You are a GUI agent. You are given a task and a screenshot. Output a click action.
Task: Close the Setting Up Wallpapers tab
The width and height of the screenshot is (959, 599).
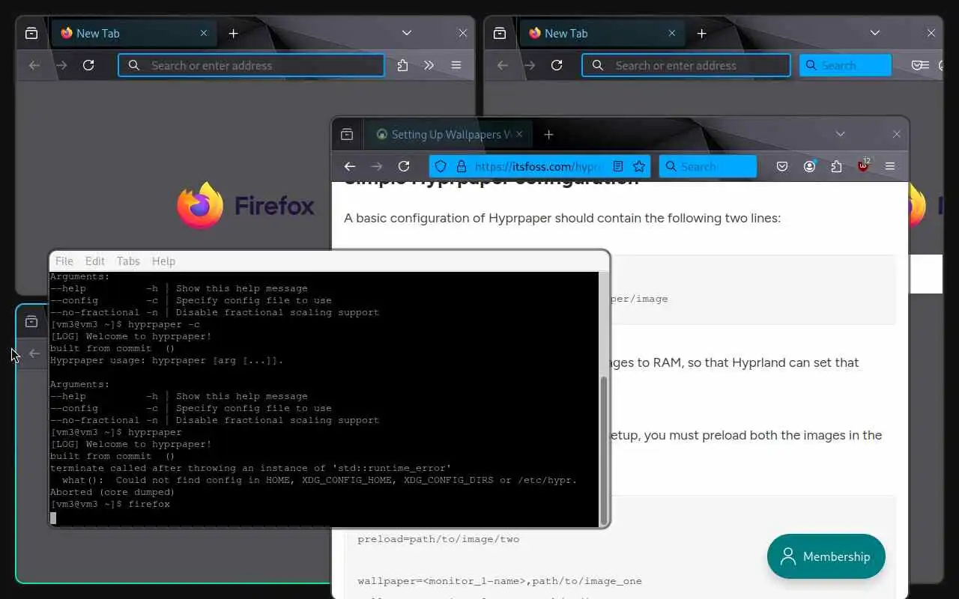(x=519, y=134)
